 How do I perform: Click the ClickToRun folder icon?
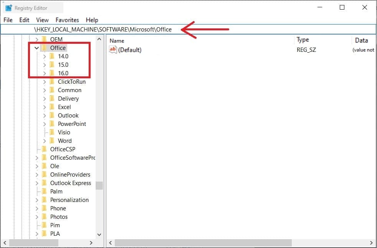tap(52, 82)
